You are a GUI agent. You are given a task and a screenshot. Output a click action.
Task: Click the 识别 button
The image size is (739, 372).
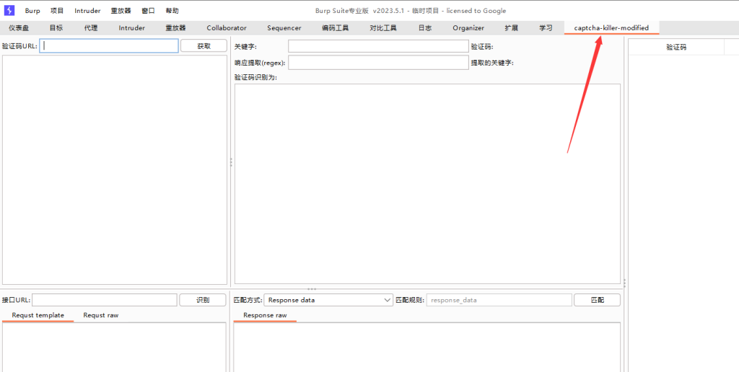tap(203, 300)
